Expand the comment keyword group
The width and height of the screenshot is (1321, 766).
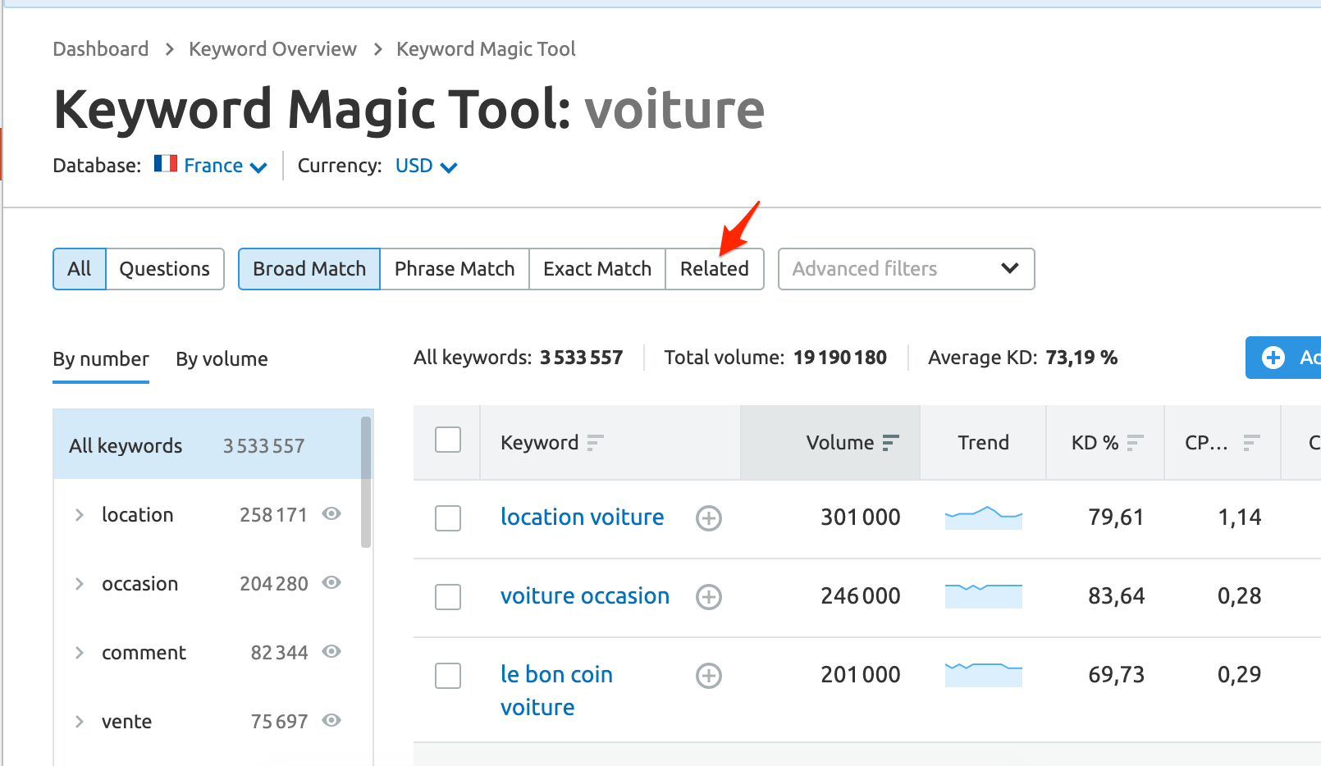coord(80,653)
